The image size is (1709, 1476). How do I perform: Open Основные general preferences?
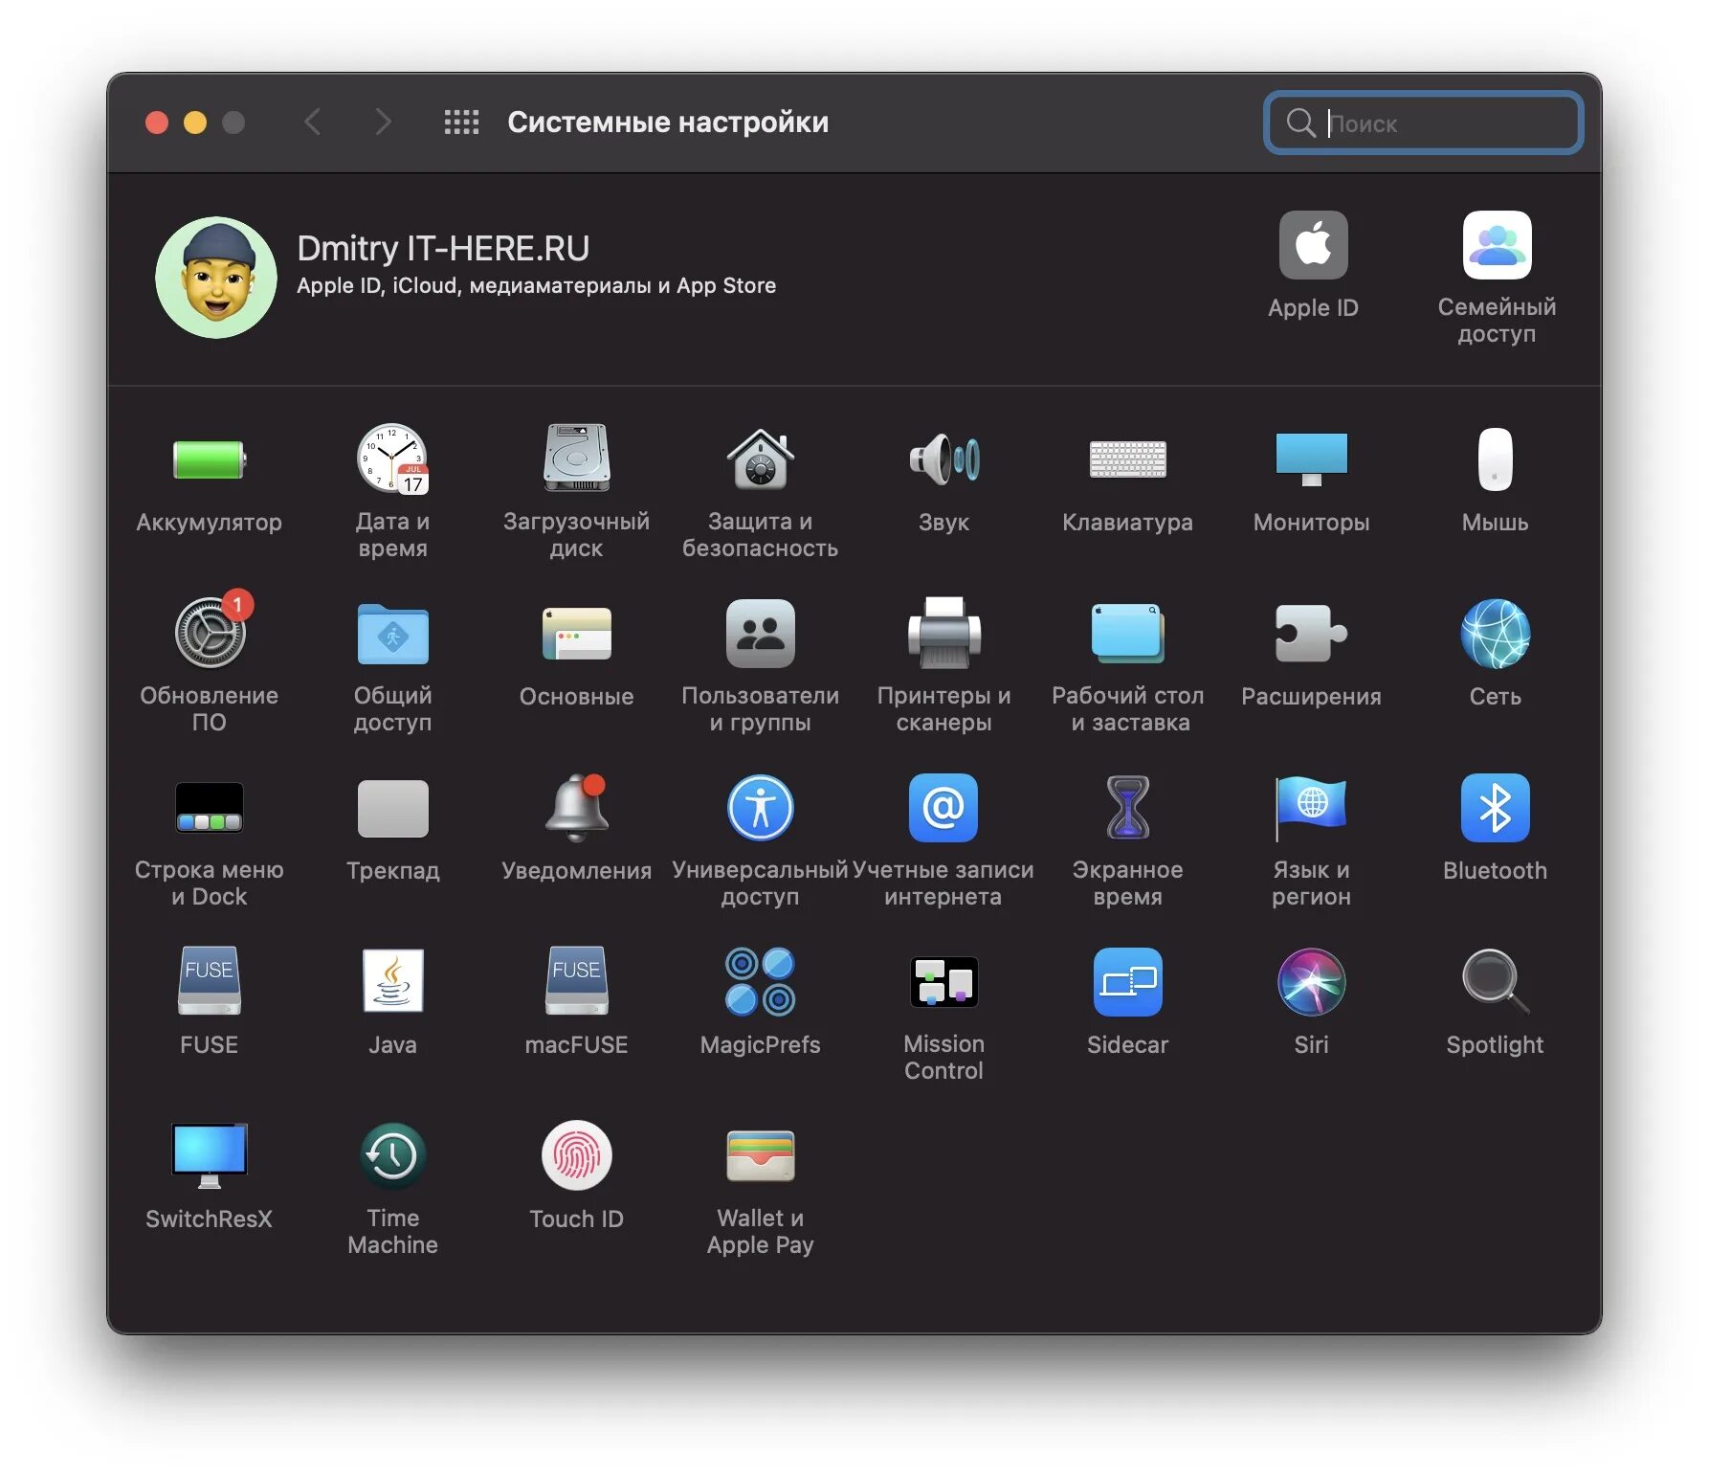point(576,634)
